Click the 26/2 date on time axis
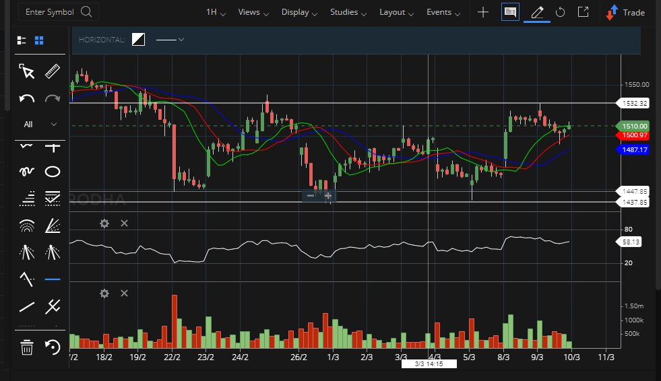 point(299,357)
